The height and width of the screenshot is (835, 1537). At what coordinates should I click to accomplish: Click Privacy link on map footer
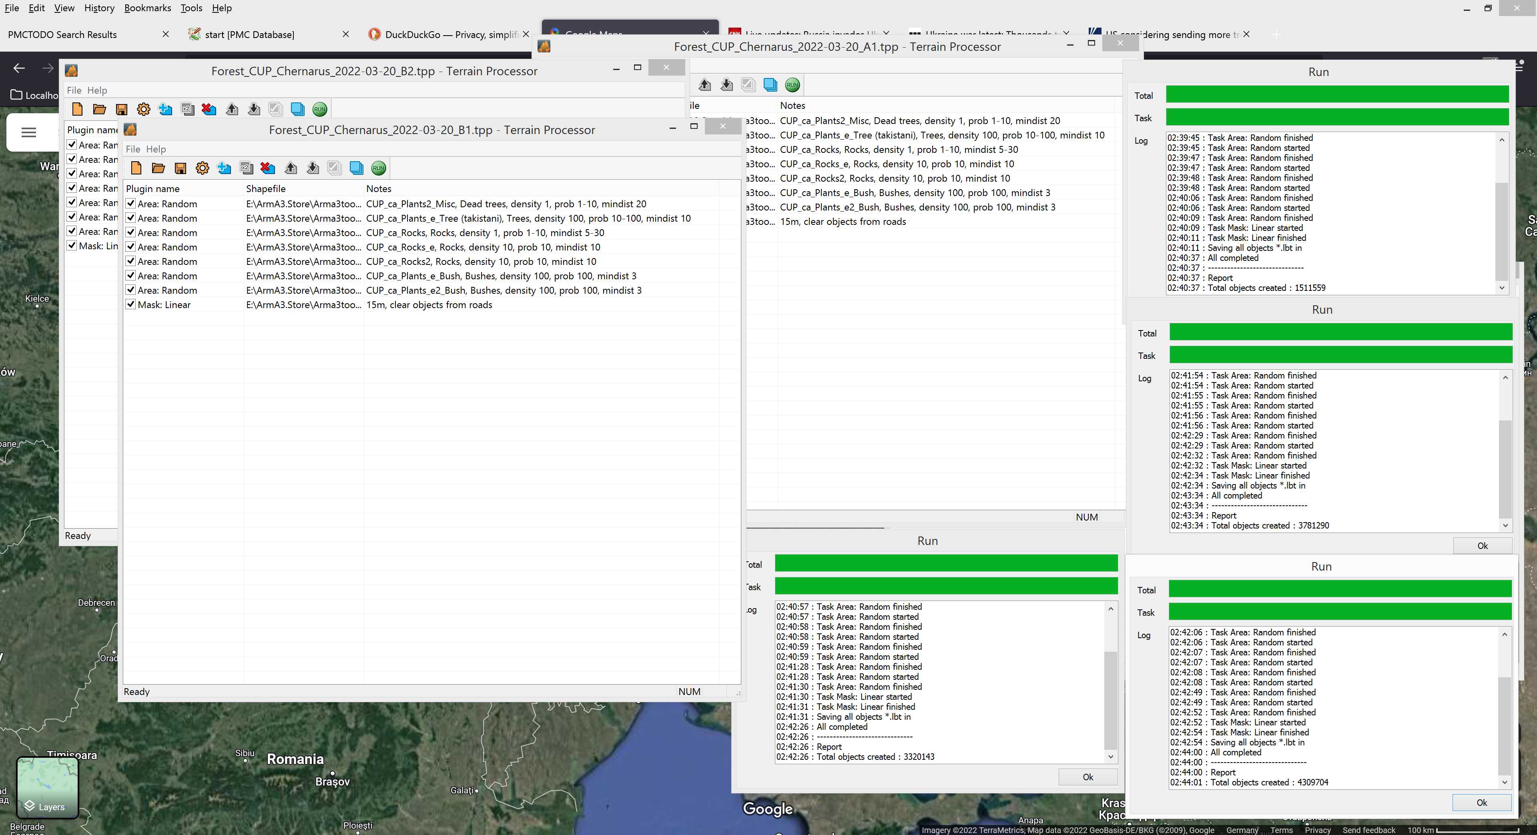(1317, 830)
